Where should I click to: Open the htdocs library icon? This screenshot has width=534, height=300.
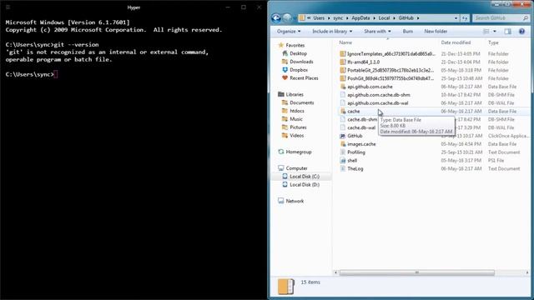click(x=285, y=111)
